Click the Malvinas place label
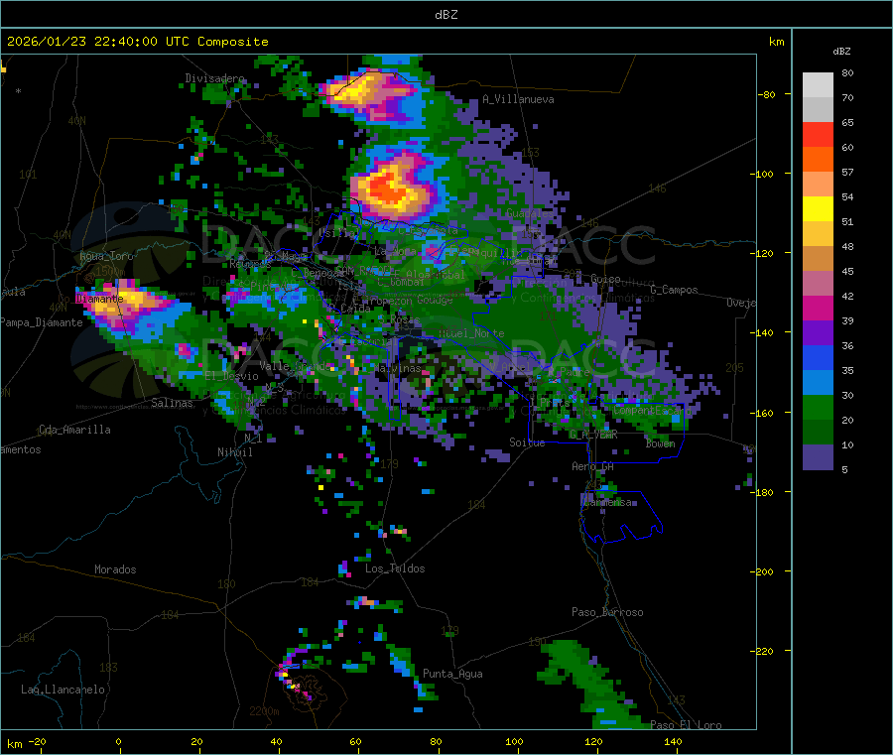Screen dimensions: 893x755 [398, 368]
